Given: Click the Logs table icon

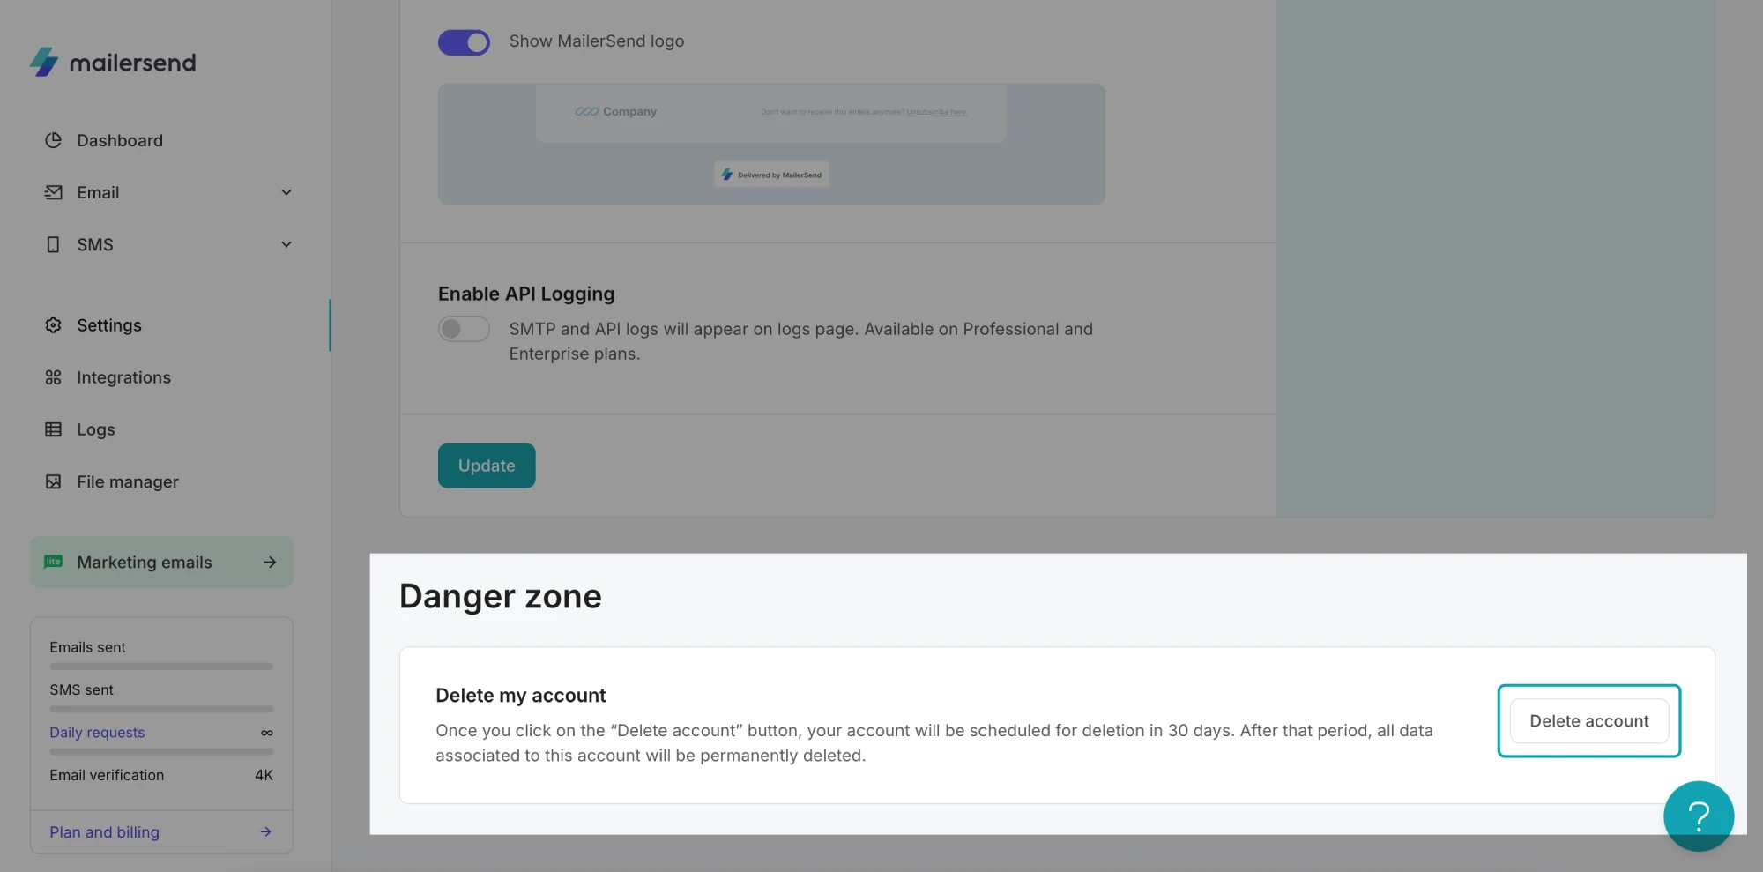Looking at the screenshot, I should click(x=54, y=429).
